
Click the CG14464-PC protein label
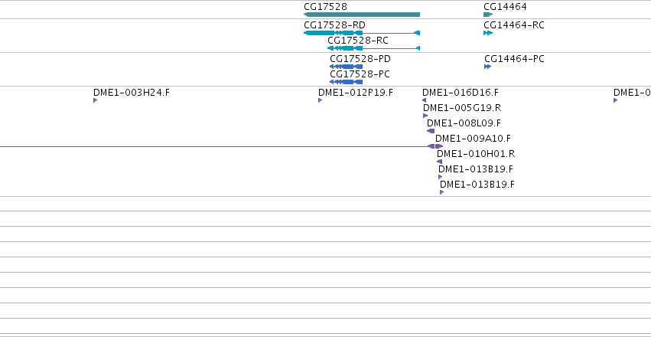click(x=514, y=59)
